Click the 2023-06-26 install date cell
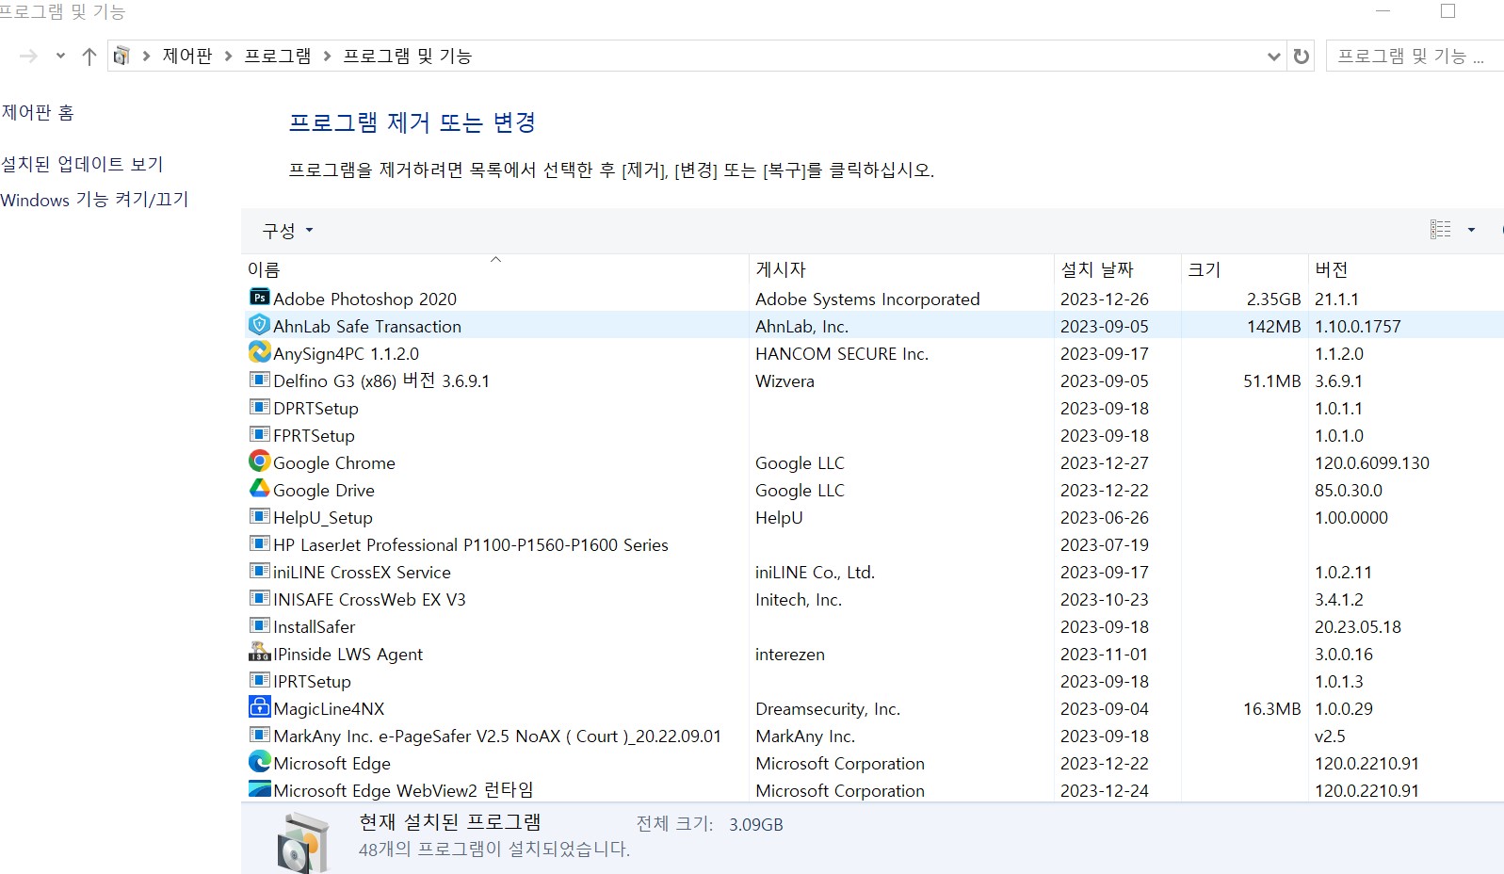The image size is (1504, 874). 1105,517
